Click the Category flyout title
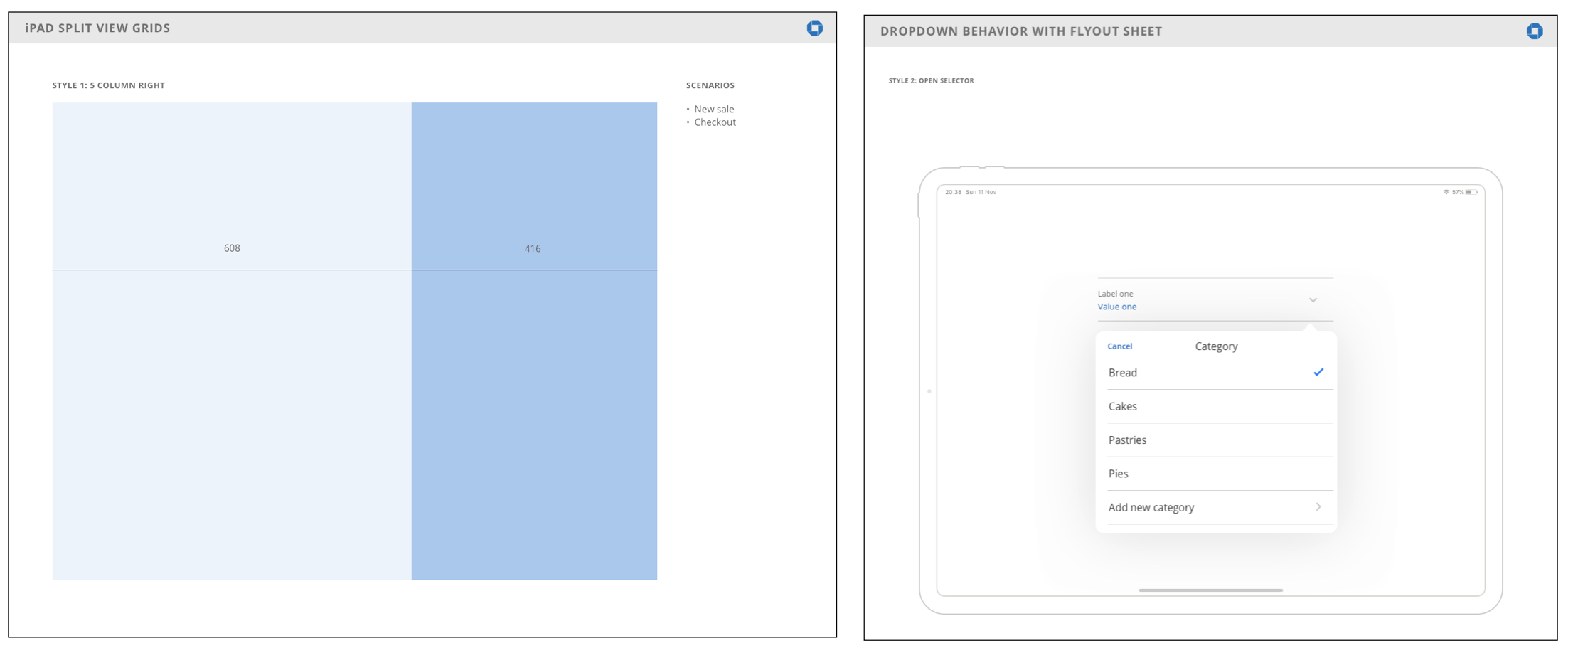The width and height of the screenshot is (1573, 653). (1216, 346)
